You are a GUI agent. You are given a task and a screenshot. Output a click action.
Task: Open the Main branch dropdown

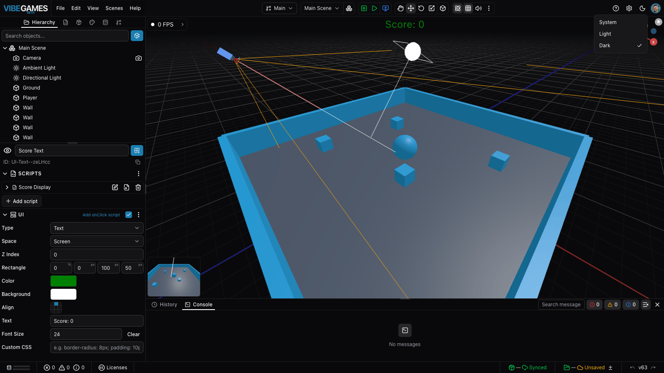(x=279, y=8)
